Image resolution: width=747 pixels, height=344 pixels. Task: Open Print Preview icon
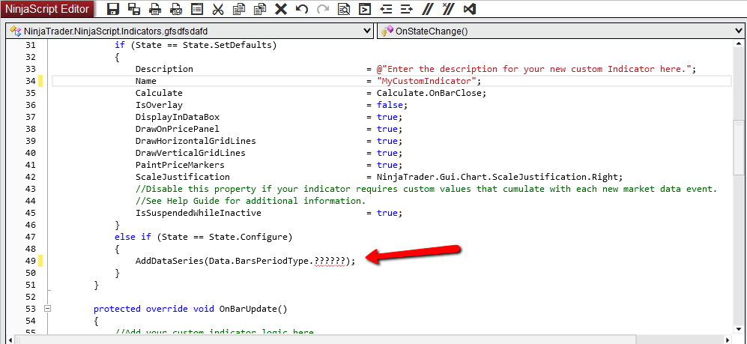[176, 8]
